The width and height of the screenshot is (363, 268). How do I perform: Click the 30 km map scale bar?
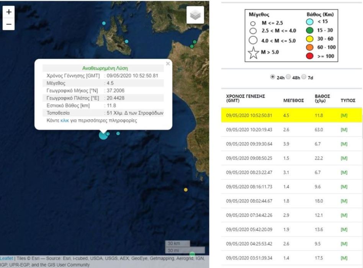(x=178, y=243)
